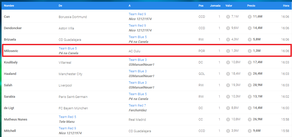Open Team Red 5 link in Matheus Nunes row
The height and width of the screenshot is (137, 292).
(67, 117)
